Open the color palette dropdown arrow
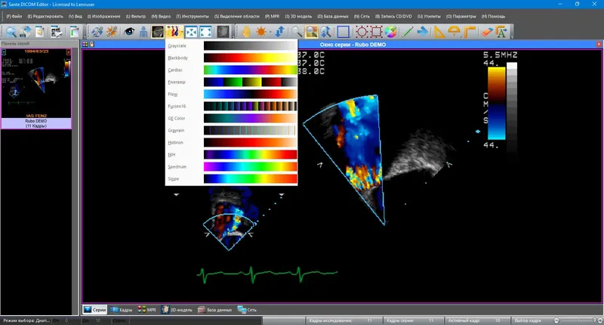The image size is (604, 325). pos(181,32)
